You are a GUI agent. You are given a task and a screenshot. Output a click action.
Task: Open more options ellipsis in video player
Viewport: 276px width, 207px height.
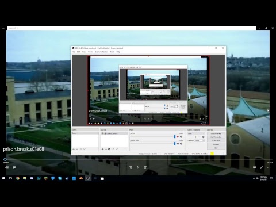pyautogui.click(x=269, y=167)
